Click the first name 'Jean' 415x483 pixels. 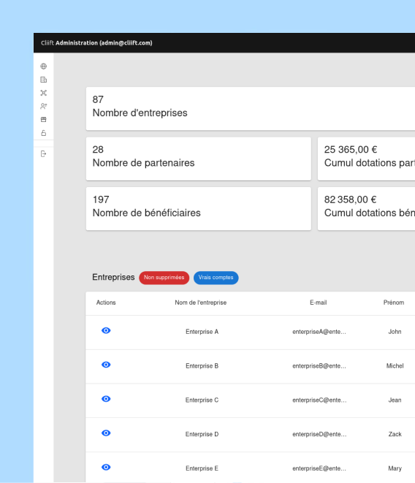(x=395, y=400)
